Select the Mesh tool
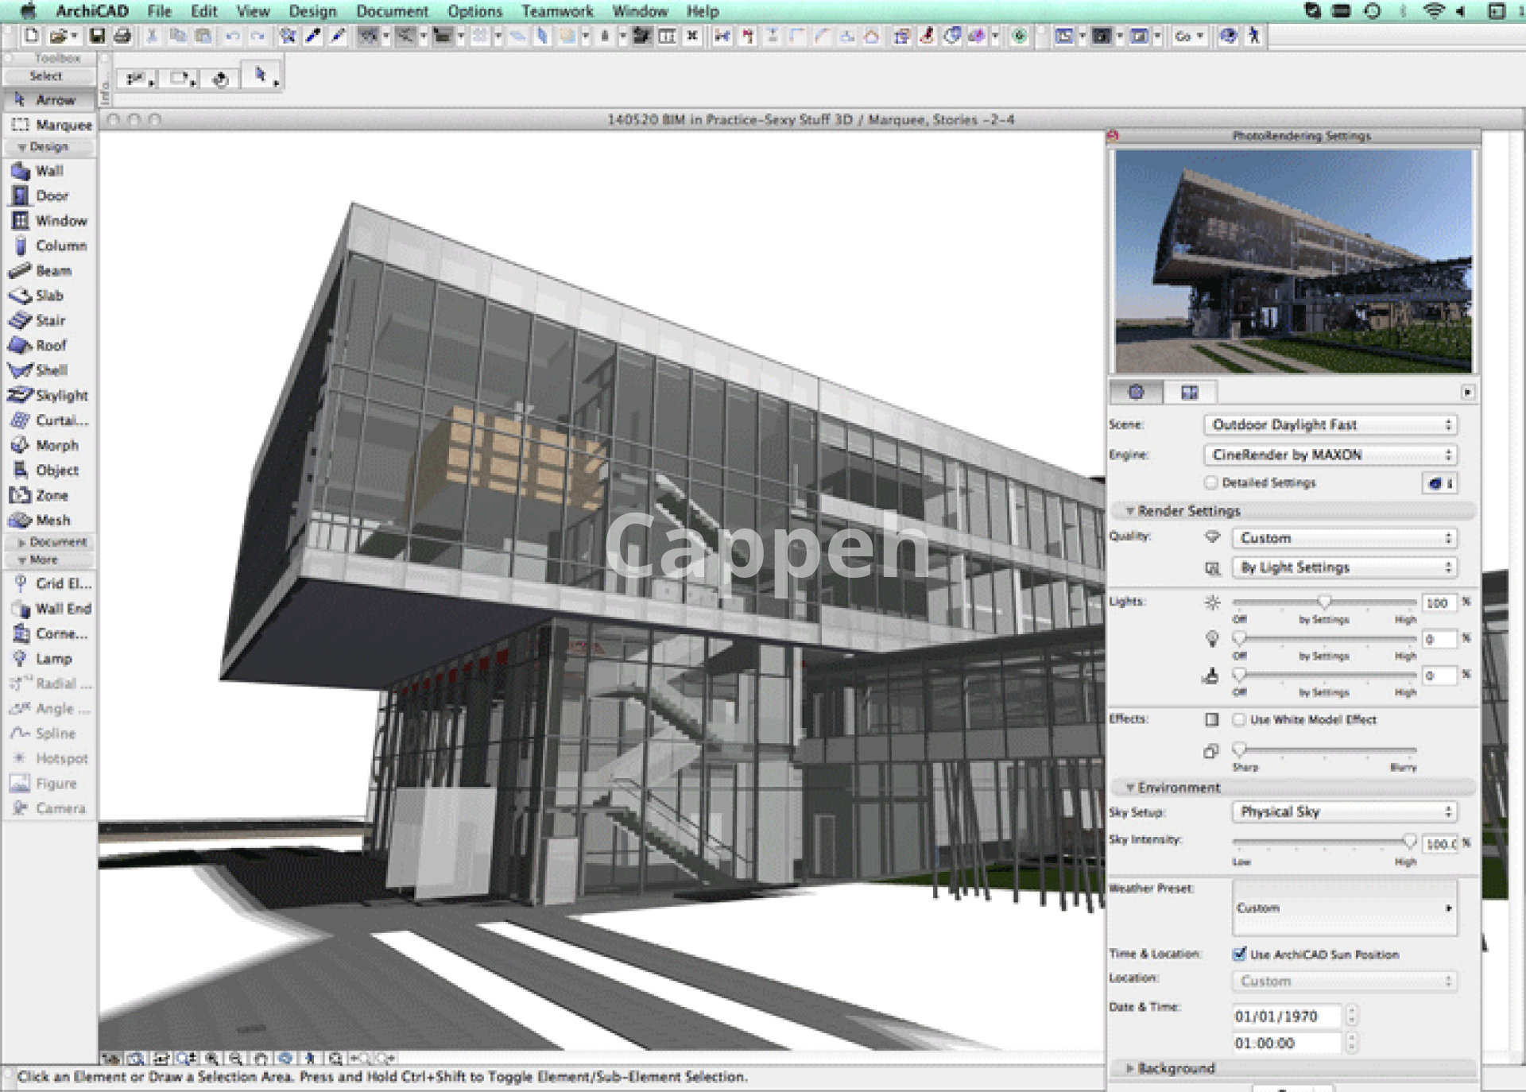Image resolution: width=1526 pixels, height=1092 pixels. click(x=52, y=520)
